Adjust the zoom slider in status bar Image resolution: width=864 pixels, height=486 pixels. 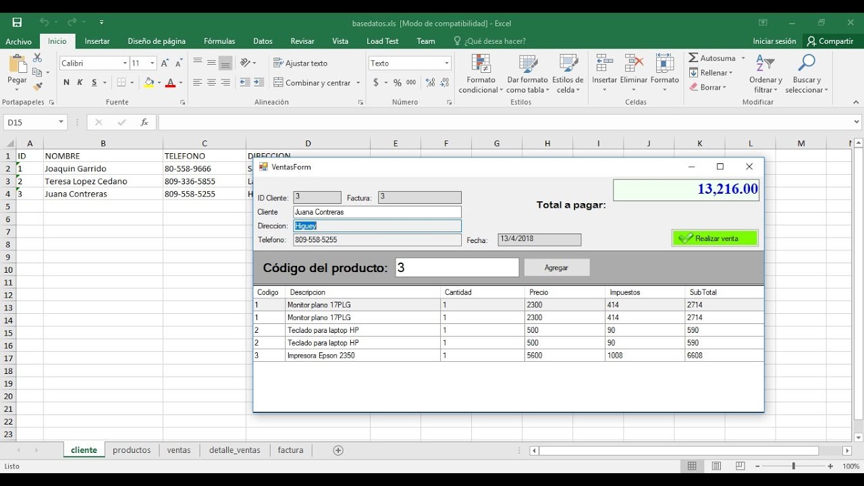793,466
